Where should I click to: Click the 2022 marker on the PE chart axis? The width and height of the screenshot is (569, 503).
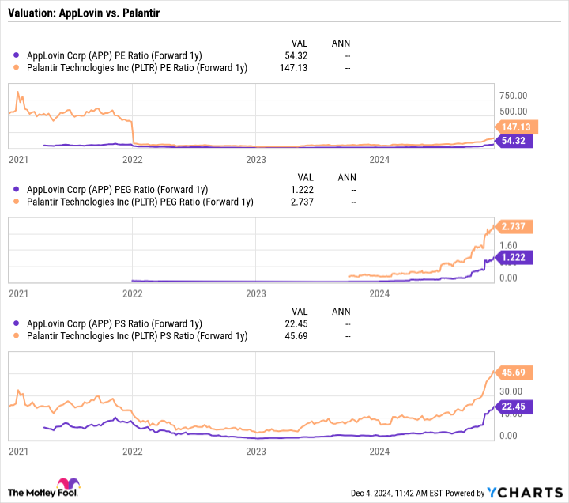(133, 160)
